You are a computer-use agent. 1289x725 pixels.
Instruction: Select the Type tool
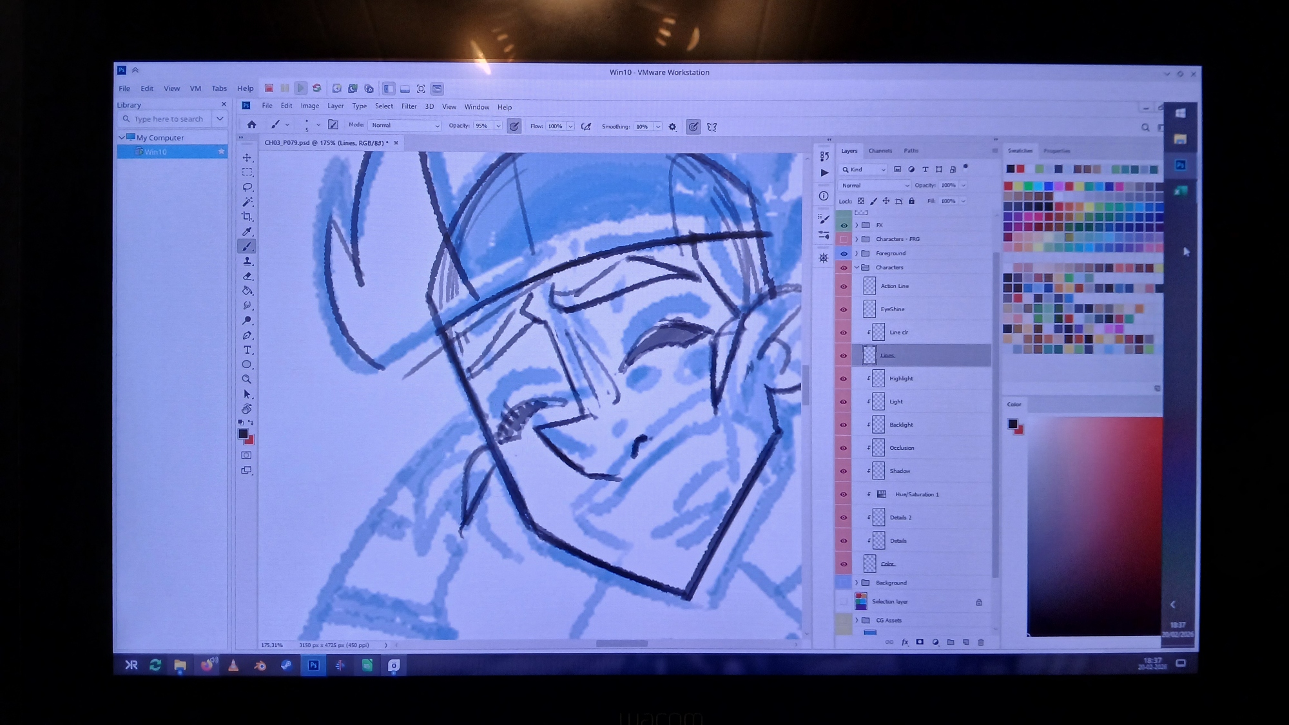click(x=247, y=350)
